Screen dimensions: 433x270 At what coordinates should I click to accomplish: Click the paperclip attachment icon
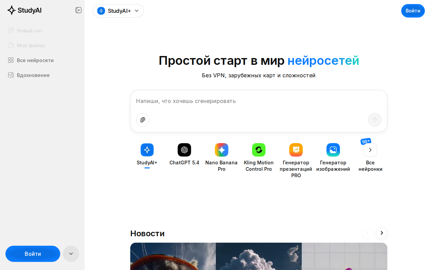pos(142,120)
